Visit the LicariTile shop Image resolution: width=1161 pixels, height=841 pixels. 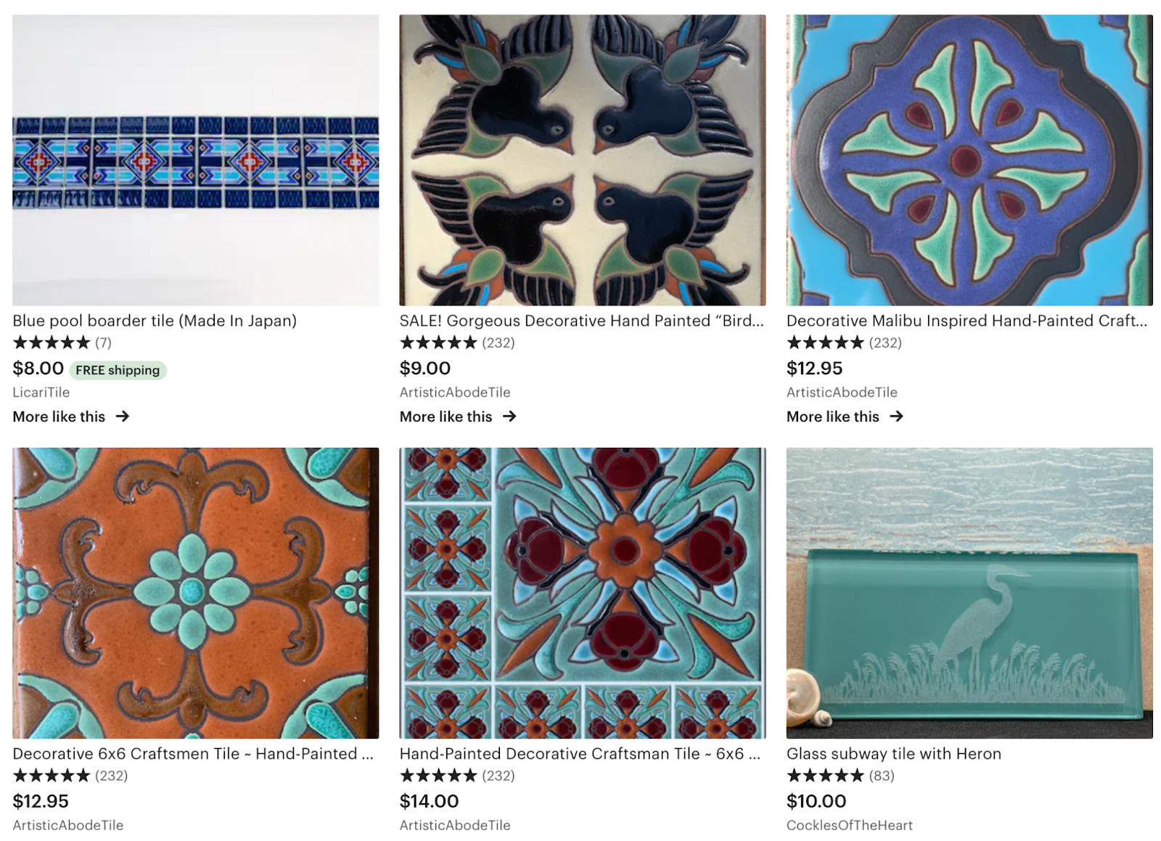(41, 393)
